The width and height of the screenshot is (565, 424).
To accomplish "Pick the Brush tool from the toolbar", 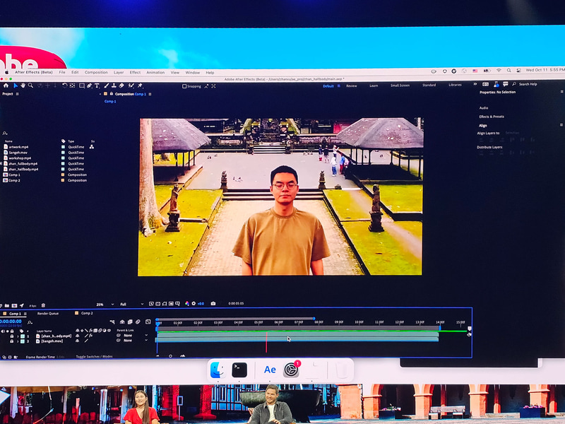I will point(106,86).
